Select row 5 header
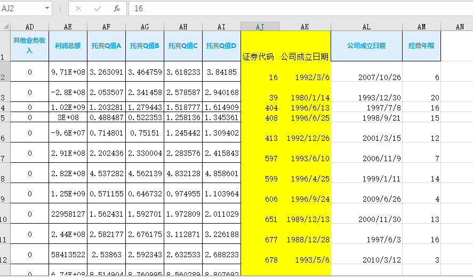Image resolution: width=473 pixels, height=277 pixels. point(5,117)
